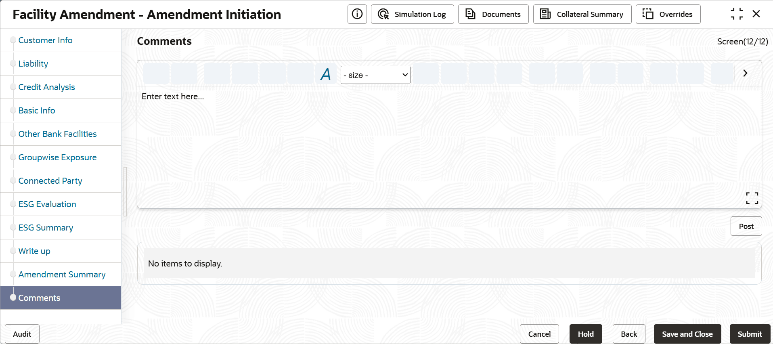Viewport: 773px width, 344px height.
Task: Navigate to Amendment Summary step
Action: click(62, 275)
